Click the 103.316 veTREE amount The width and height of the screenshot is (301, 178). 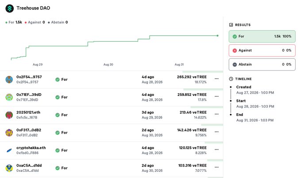(x=193, y=166)
